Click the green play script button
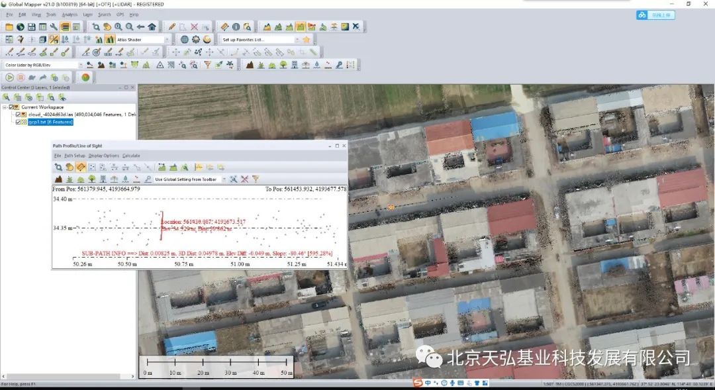The width and height of the screenshot is (715, 390). [x=9, y=77]
